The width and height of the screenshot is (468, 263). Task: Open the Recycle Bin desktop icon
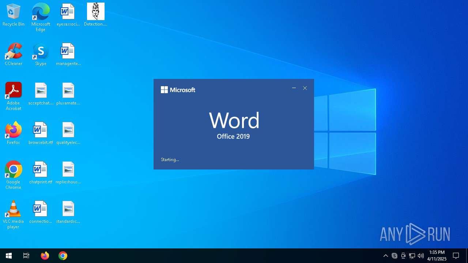14,15
